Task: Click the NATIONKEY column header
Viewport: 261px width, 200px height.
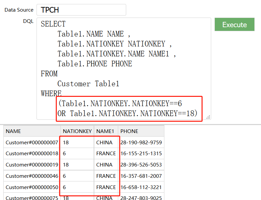Action: click(77, 131)
